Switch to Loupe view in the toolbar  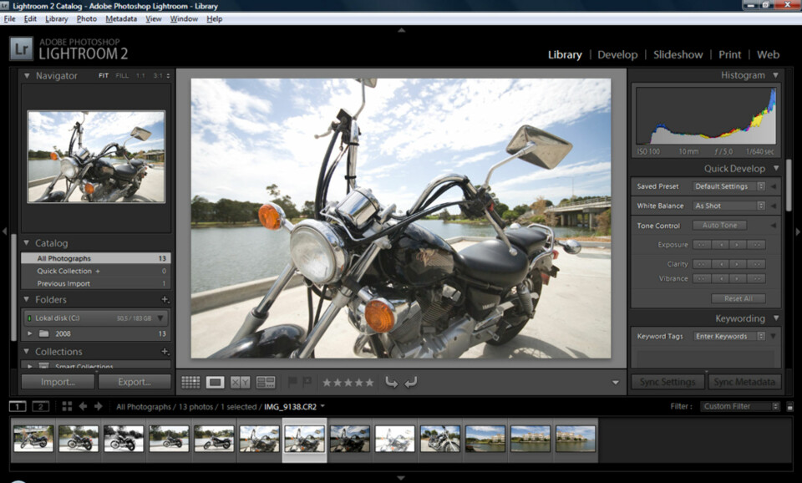(215, 382)
